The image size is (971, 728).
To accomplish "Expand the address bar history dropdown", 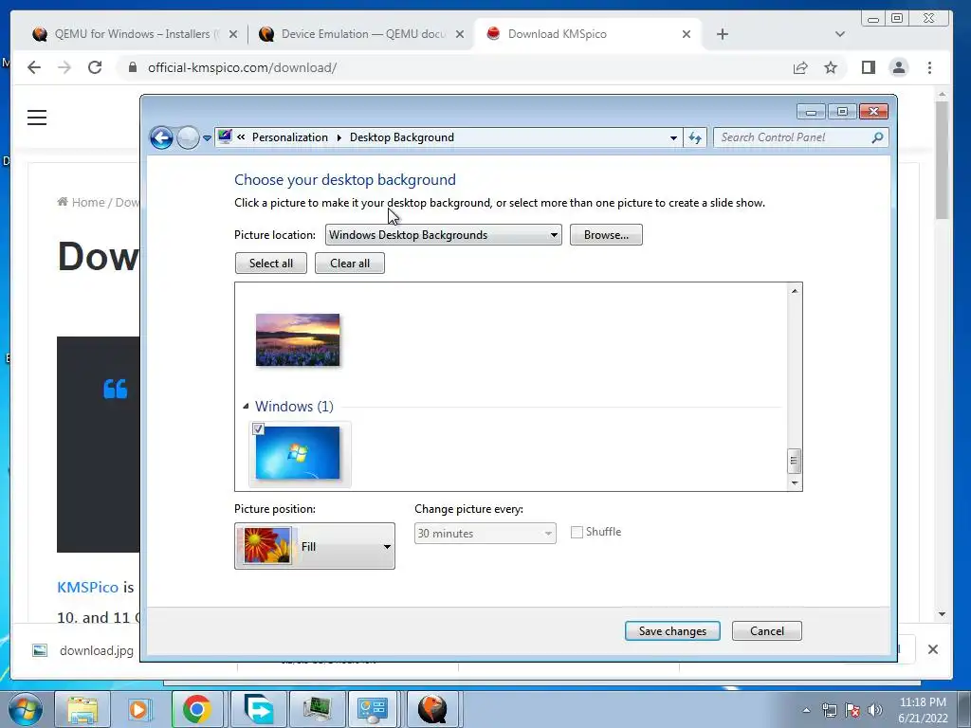I will tap(673, 138).
